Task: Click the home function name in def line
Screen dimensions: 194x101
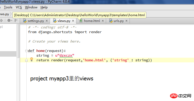Action: (x=41, y=51)
